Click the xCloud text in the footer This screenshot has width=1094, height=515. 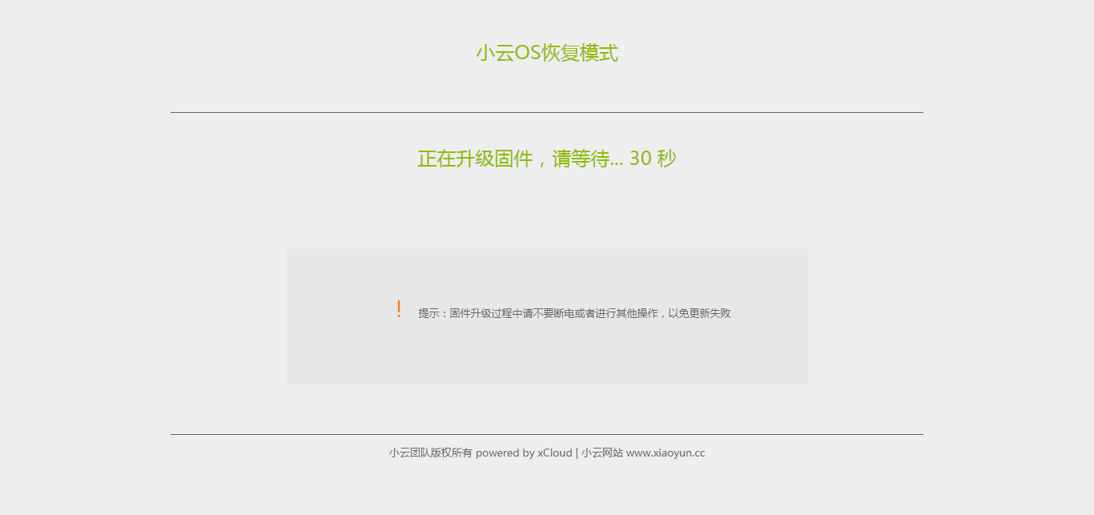555,453
